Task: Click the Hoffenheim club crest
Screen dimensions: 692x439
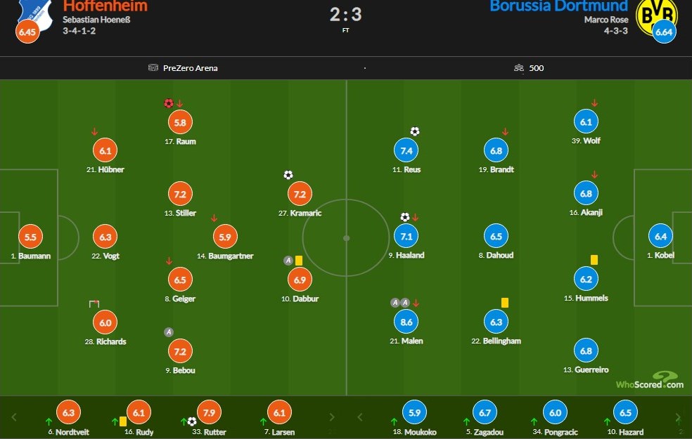Action: point(35,13)
